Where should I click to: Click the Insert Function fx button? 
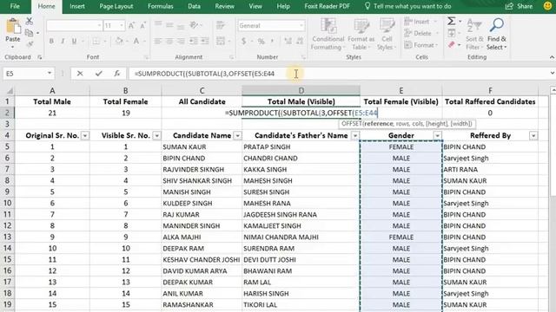point(116,74)
